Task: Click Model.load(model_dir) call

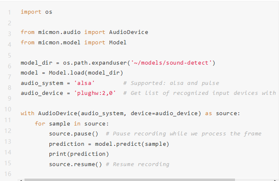Action: click(x=86, y=73)
